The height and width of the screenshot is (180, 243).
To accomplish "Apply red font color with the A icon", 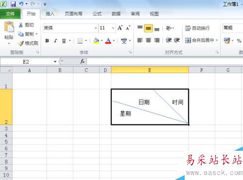I will coord(108,41).
